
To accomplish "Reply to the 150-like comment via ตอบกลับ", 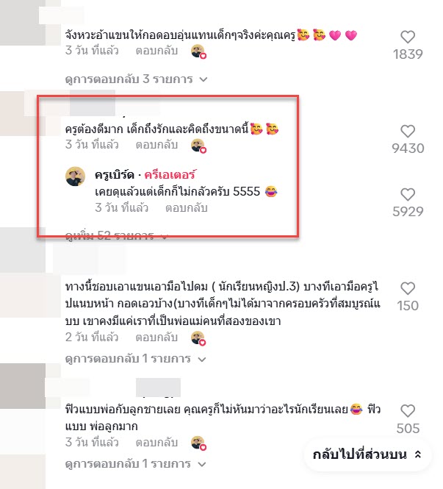I will (x=156, y=338).
